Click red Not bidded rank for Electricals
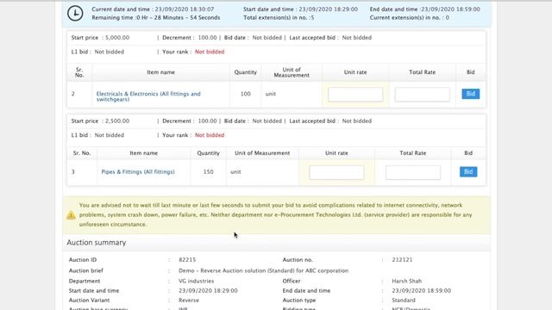Viewport: 552px width, 310px height. 210,52
